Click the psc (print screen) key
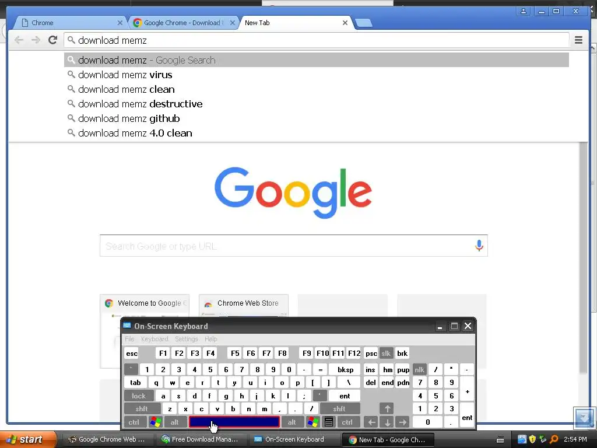Viewport: 597px width, 448px height. (x=371, y=353)
